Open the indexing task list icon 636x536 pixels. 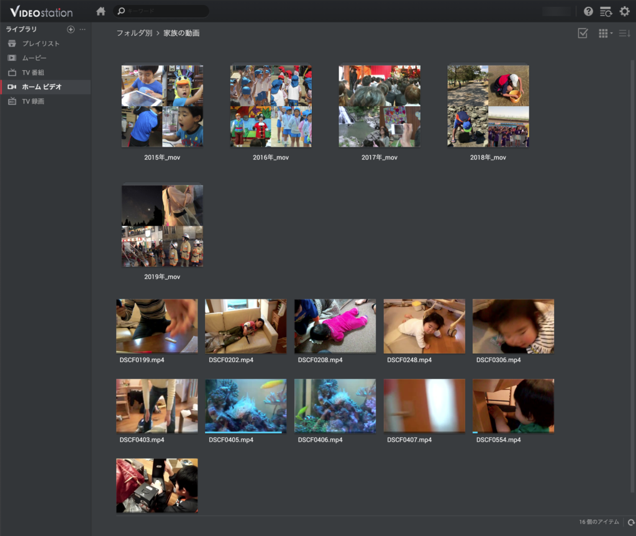pos(606,11)
